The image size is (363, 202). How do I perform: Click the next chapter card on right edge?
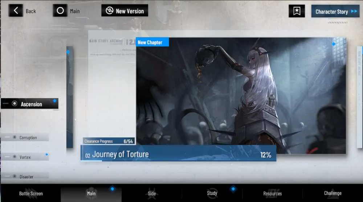click(359, 97)
